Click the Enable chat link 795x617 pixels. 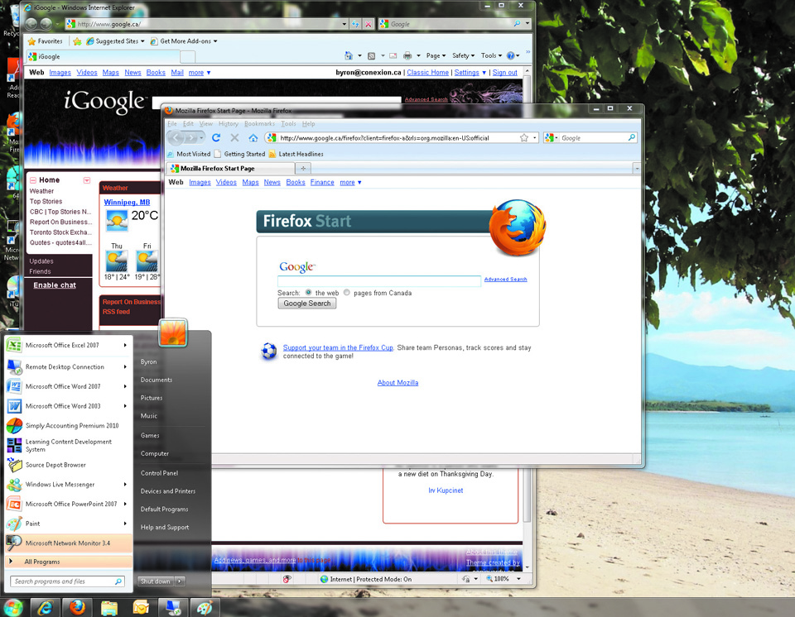point(55,285)
